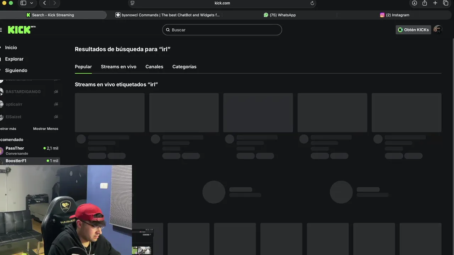The height and width of the screenshot is (255, 454).
Task: Open the hamburger menu beside Kick logo
Action: coord(1,30)
